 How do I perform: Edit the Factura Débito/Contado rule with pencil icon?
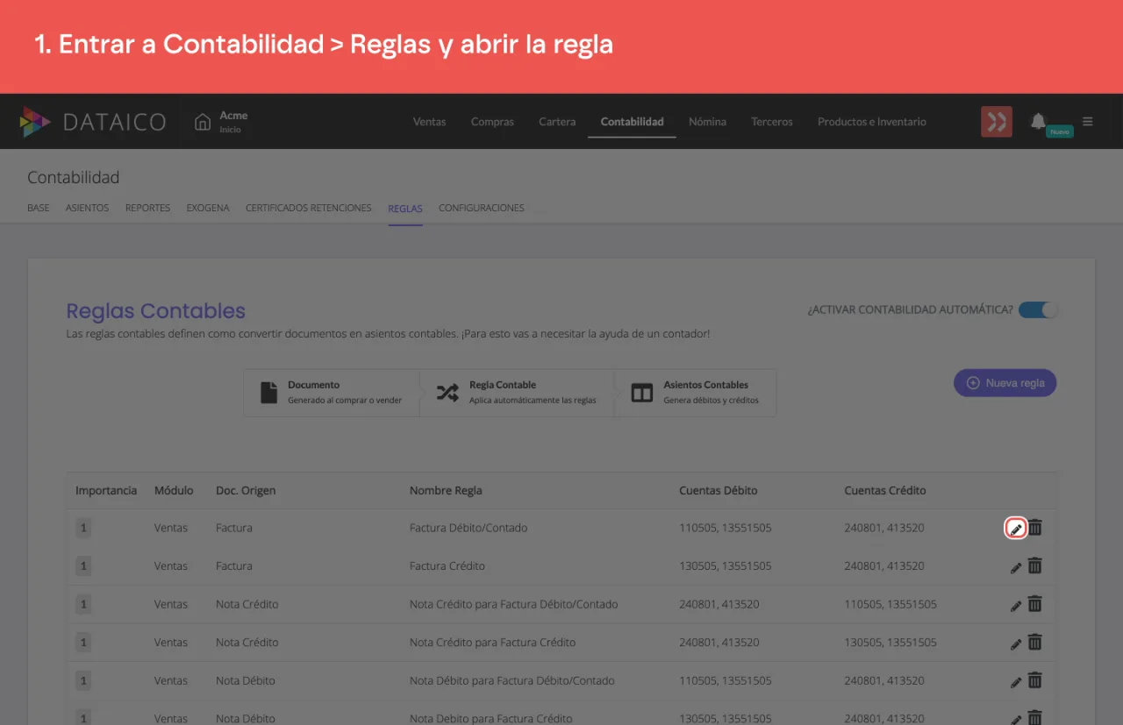point(1016,529)
